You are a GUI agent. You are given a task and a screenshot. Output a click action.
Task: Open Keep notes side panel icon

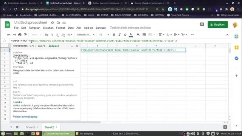click(x=236, y=47)
